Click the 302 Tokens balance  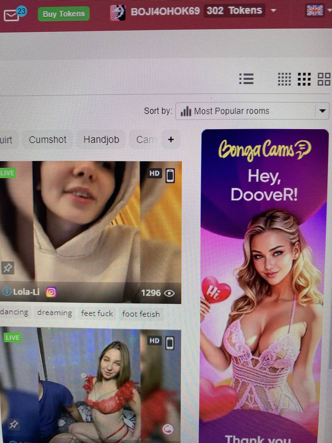pyautogui.click(x=234, y=10)
